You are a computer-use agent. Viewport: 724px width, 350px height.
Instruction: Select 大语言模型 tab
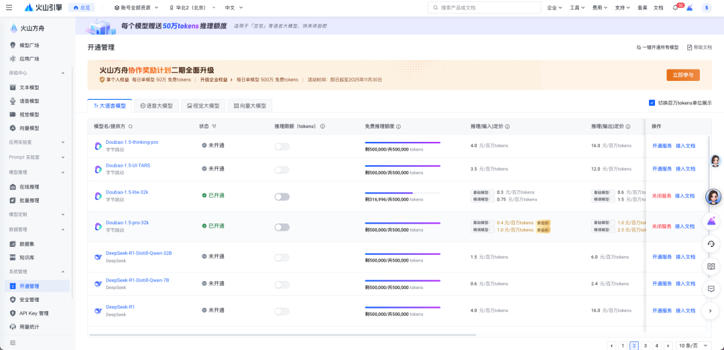click(109, 106)
